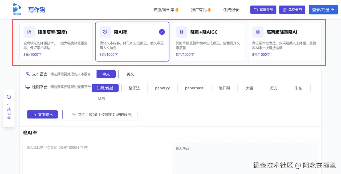Click the 写作狗 logo icon
Screen dimensions: 341x174
[x=17, y=9]
